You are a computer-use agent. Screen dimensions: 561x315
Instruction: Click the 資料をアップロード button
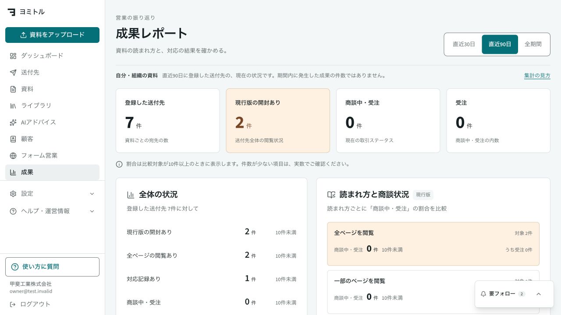tap(52, 35)
